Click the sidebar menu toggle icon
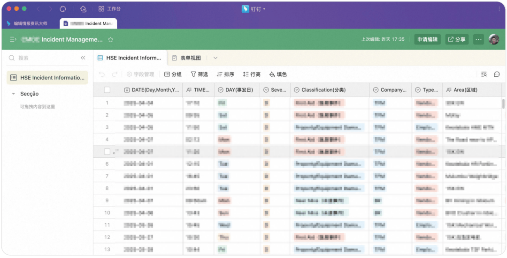507x258 pixels. pyautogui.click(x=13, y=40)
